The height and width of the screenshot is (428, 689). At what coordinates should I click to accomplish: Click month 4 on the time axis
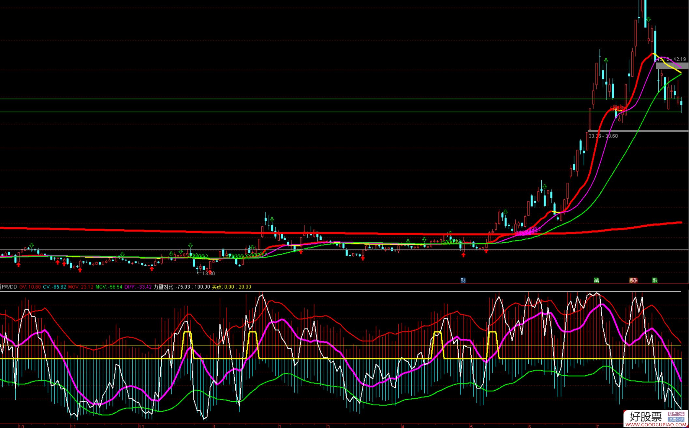(403, 426)
